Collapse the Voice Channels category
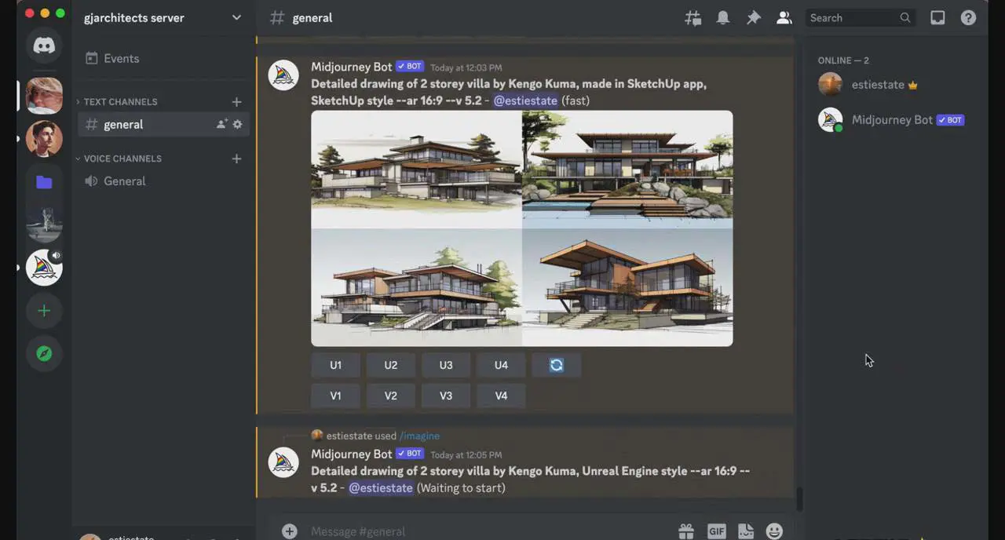This screenshot has width=1005, height=540. point(122,159)
